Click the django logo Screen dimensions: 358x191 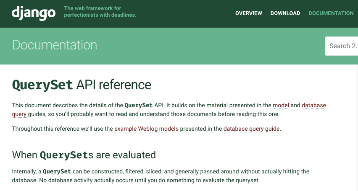(x=34, y=13)
